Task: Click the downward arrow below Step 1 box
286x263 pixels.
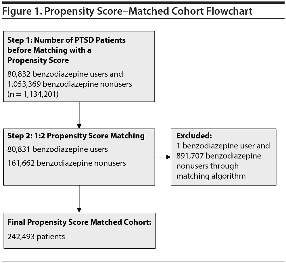Action: 79,115
